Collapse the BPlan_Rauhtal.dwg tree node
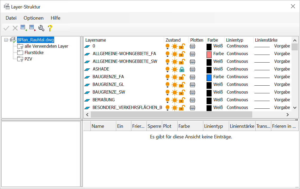300x189 pixels. pos(6,40)
